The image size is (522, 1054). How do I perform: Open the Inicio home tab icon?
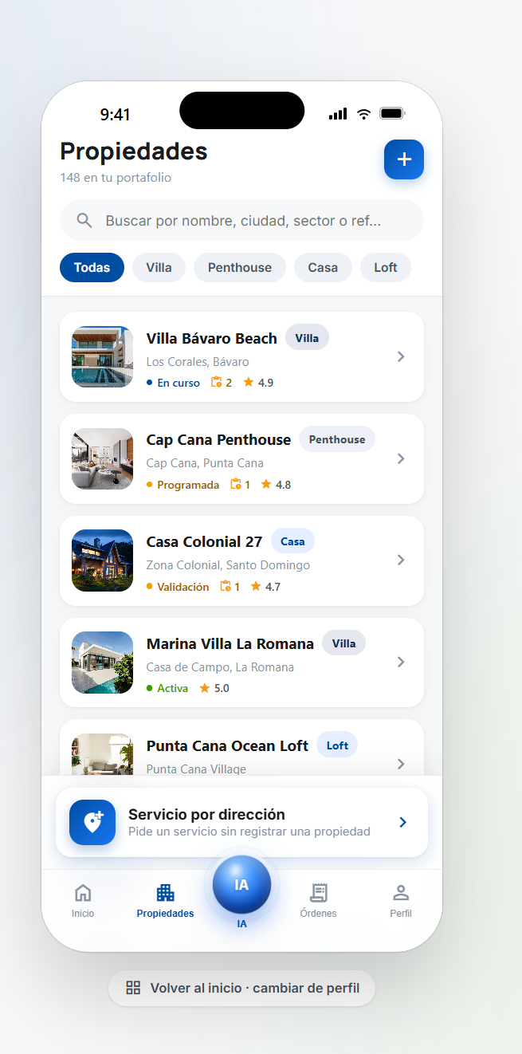(83, 893)
